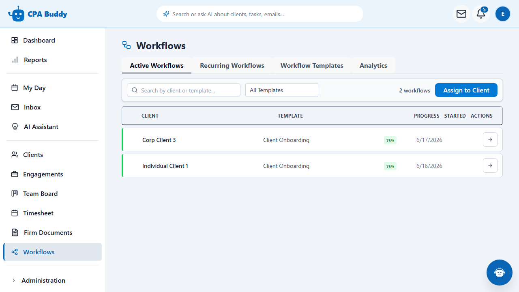Screen dimensions: 519x292
Task: Click the Inbox envelope icon in sidebar
Action: pos(15,107)
